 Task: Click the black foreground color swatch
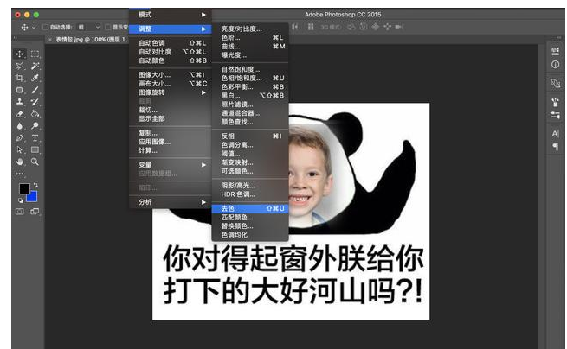click(x=24, y=189)
